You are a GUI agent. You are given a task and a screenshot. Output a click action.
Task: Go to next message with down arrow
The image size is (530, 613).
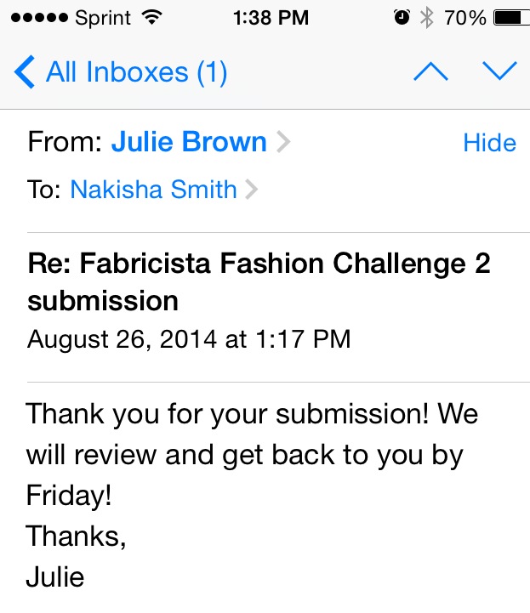(x=500, y=71)
